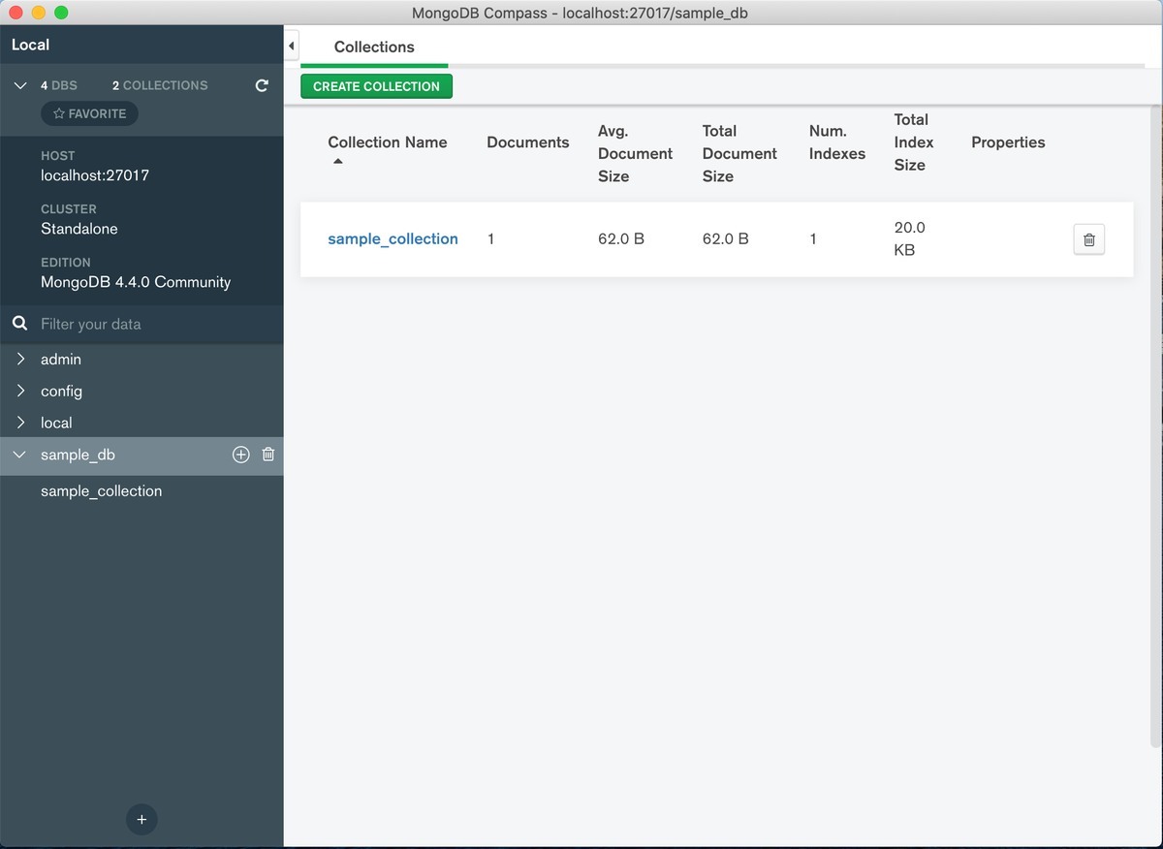
Task: Select sample_collection in the sidebar tree
Action: (101, 491)
